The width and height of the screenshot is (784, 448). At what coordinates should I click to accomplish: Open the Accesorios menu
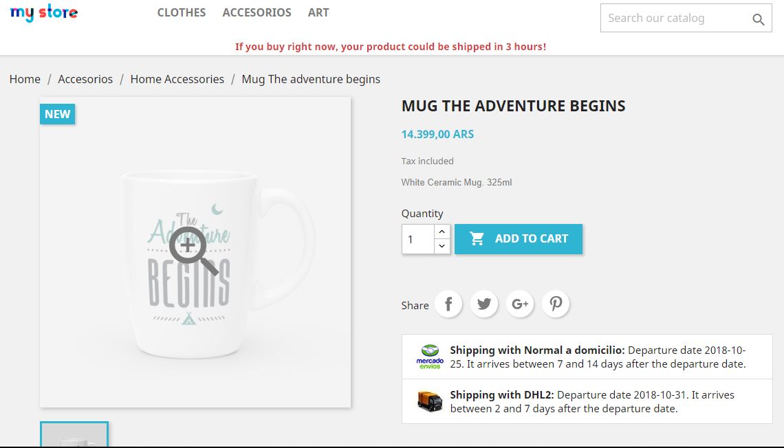(x=257, y=12)
